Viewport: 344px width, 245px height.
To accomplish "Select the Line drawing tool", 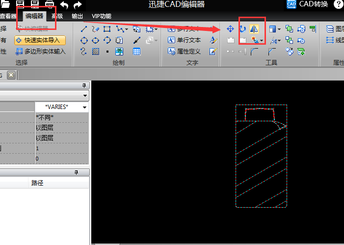I will coord(84,29).
